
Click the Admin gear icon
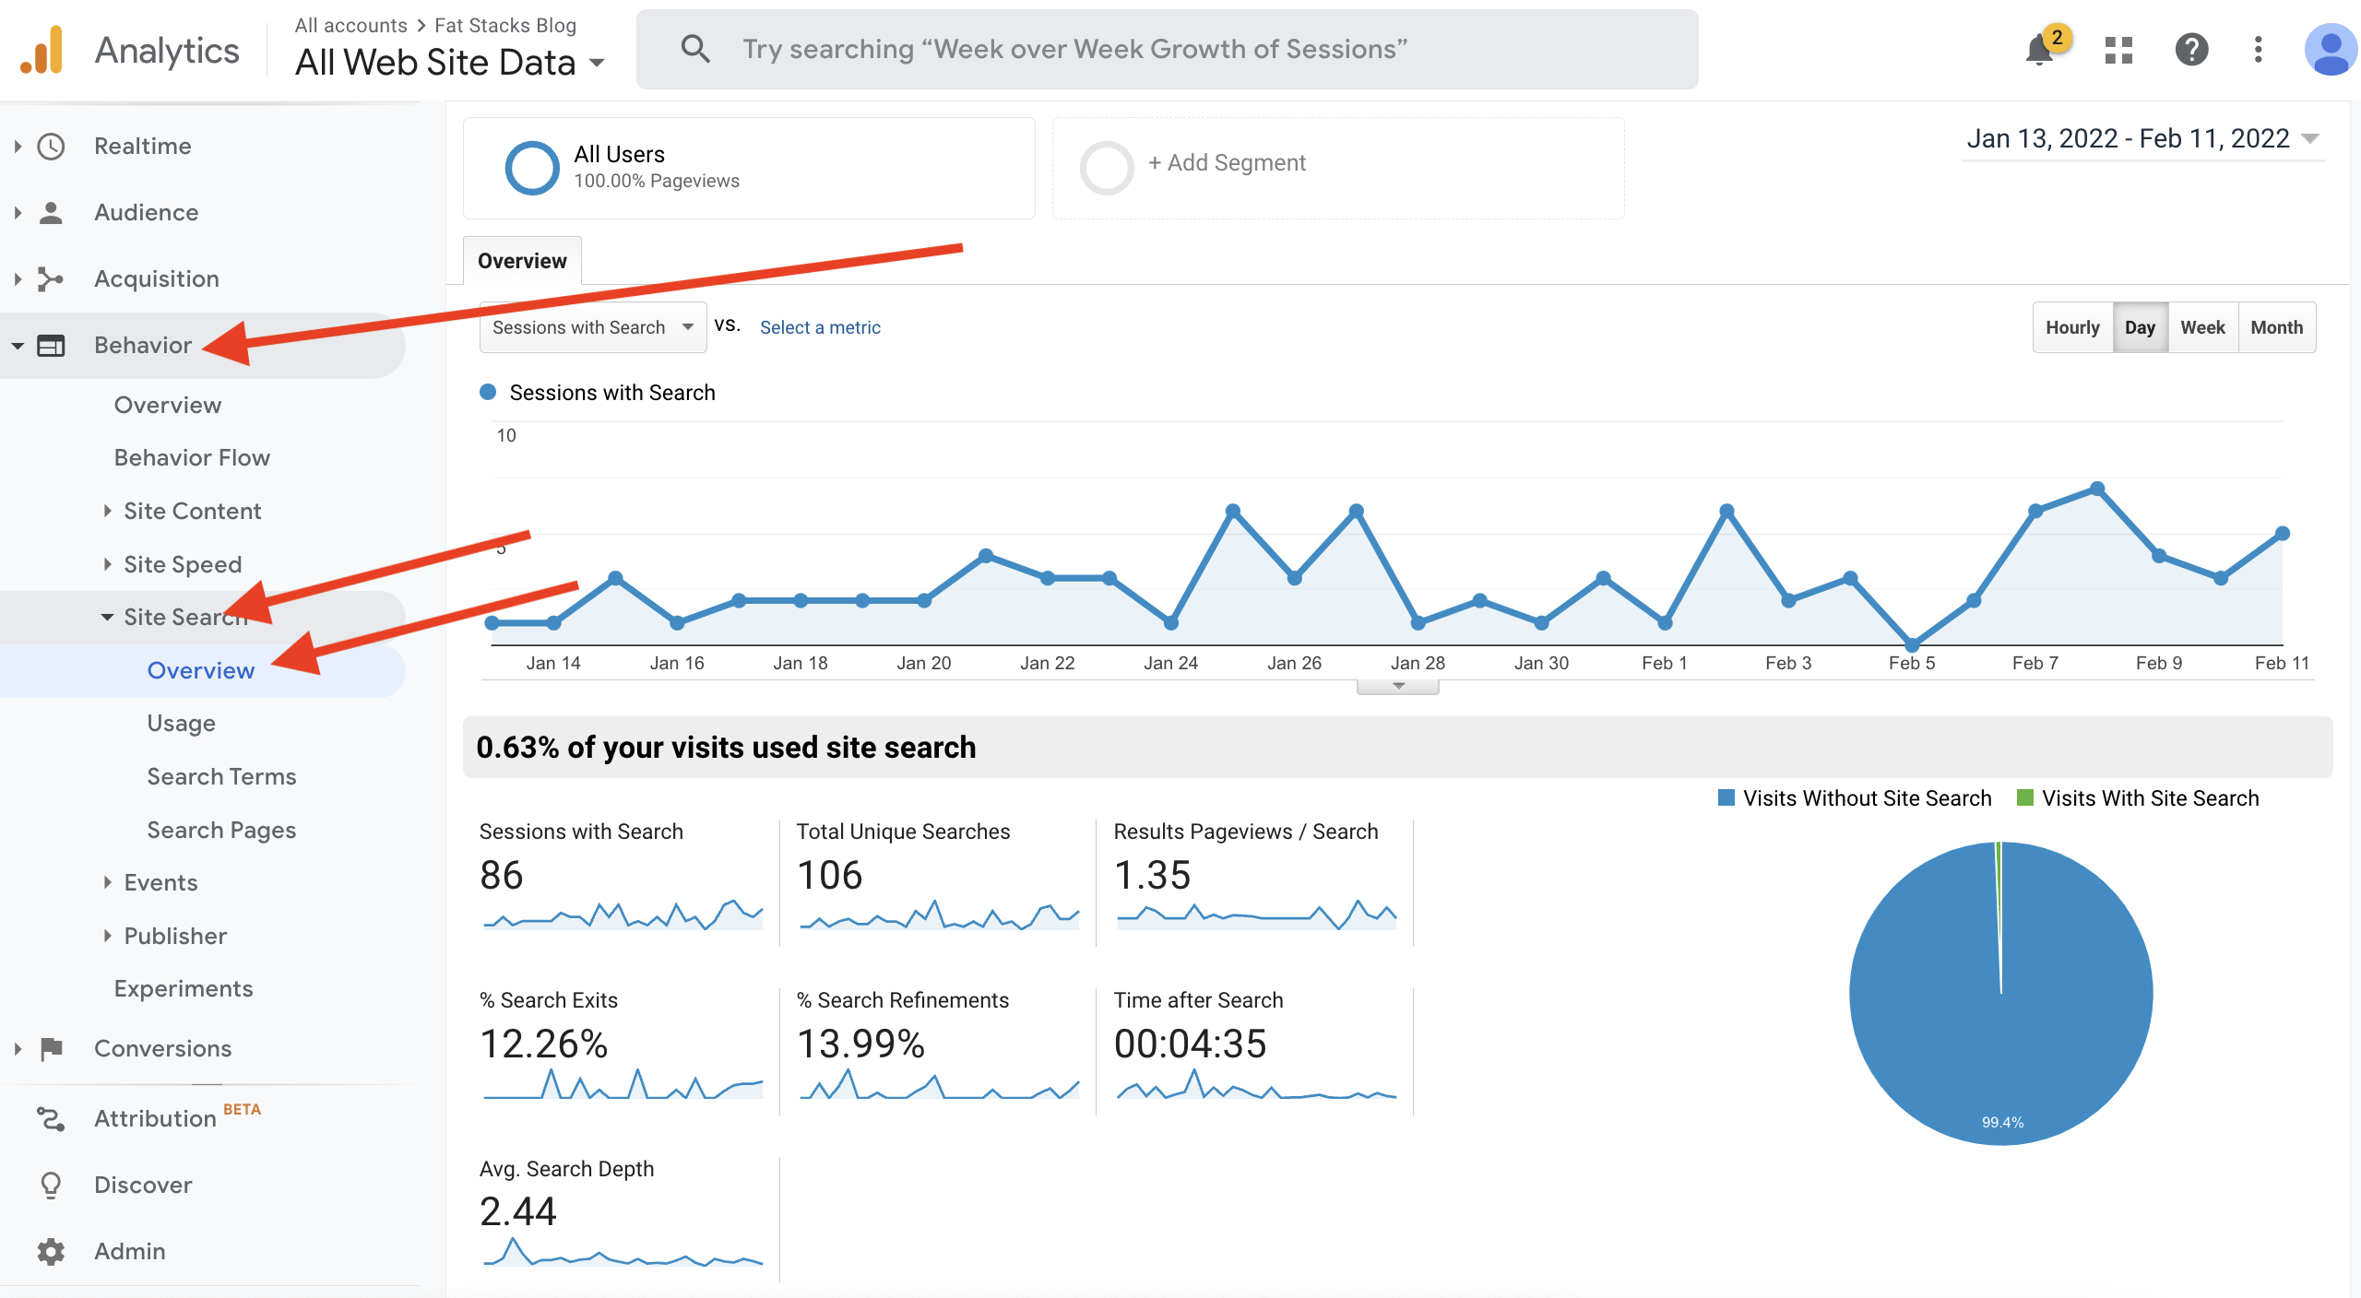click(x=51, y=1251)
